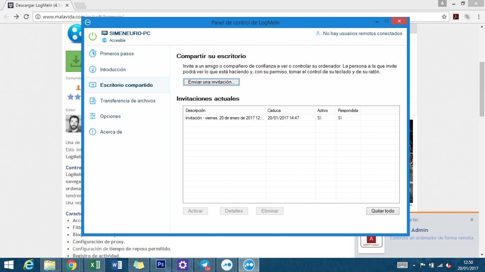Open the Windows Start menu

[8, 265]
